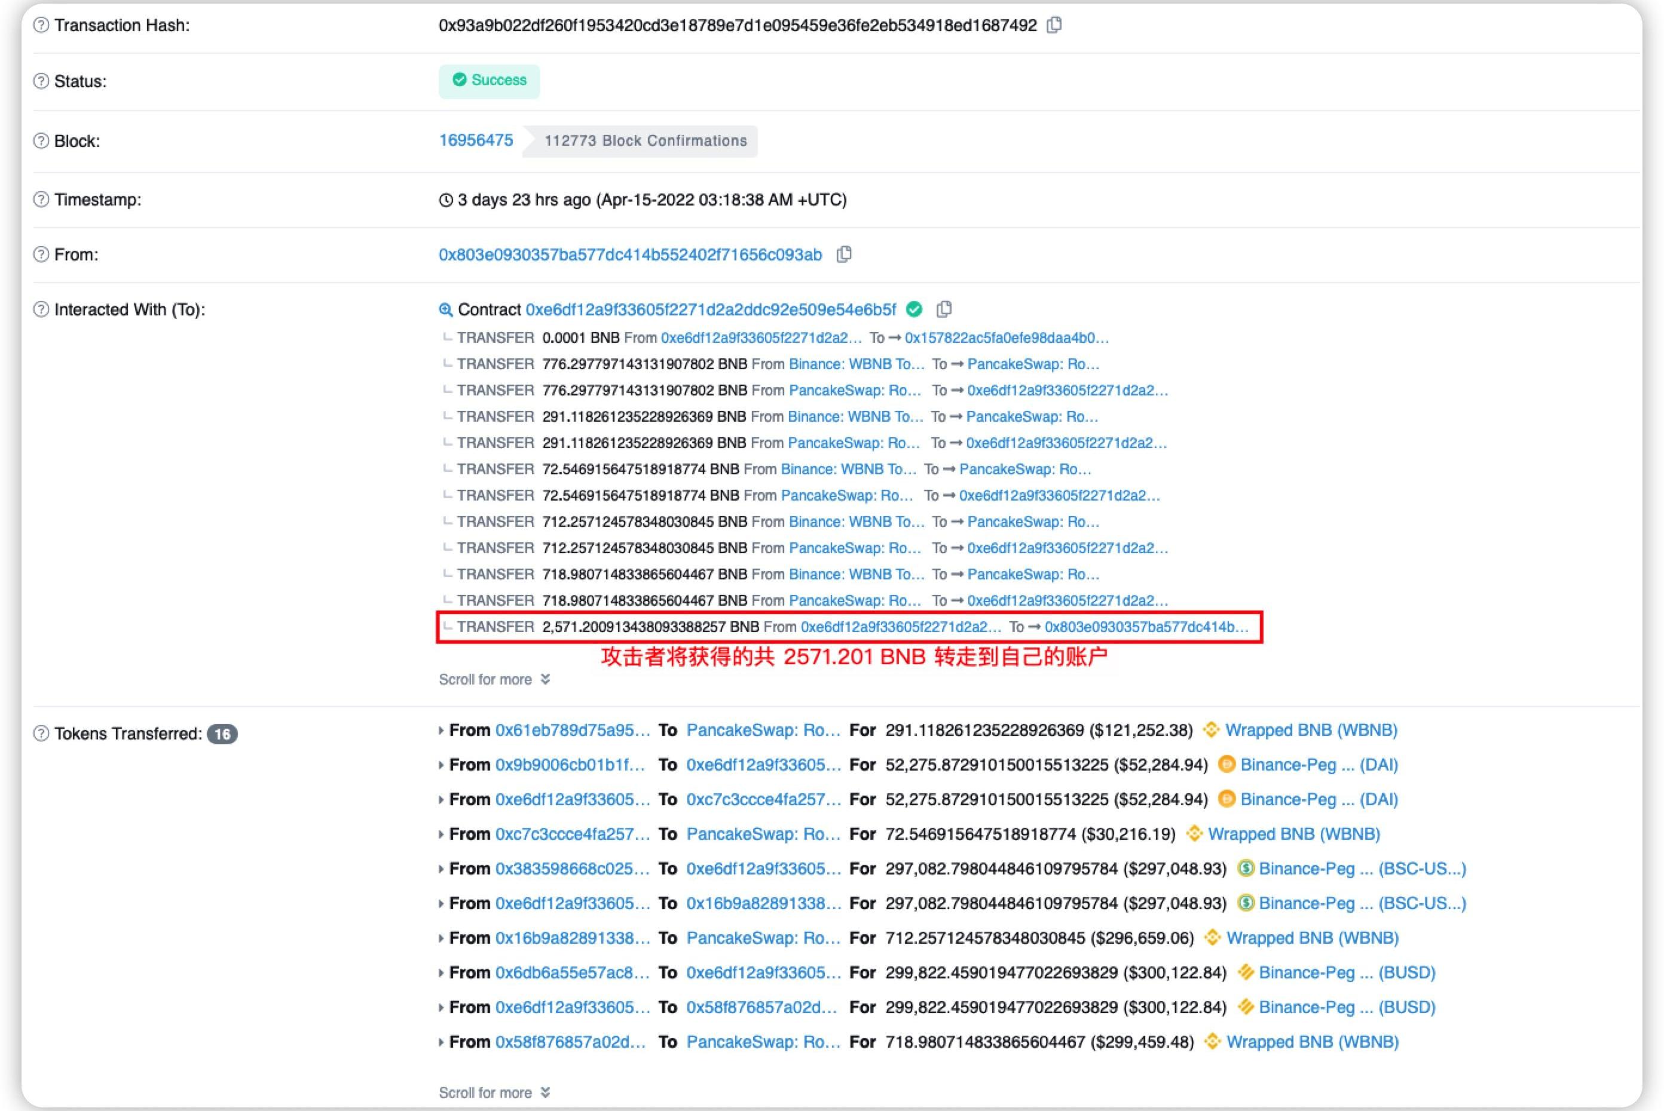Open PancakeSwap: Ro... recipient in 712.257 token row
Screen dimensions: 1664x1111
click(764, 937)
